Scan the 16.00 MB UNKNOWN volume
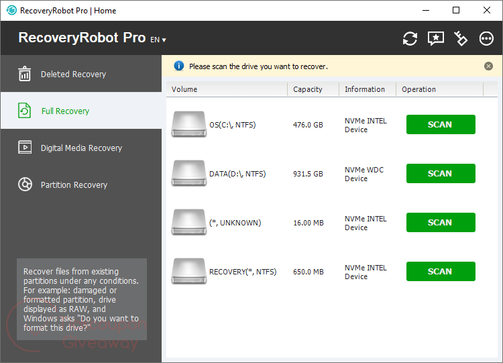The width and height of the screenshot is (503, 363). tap(441, 222)
